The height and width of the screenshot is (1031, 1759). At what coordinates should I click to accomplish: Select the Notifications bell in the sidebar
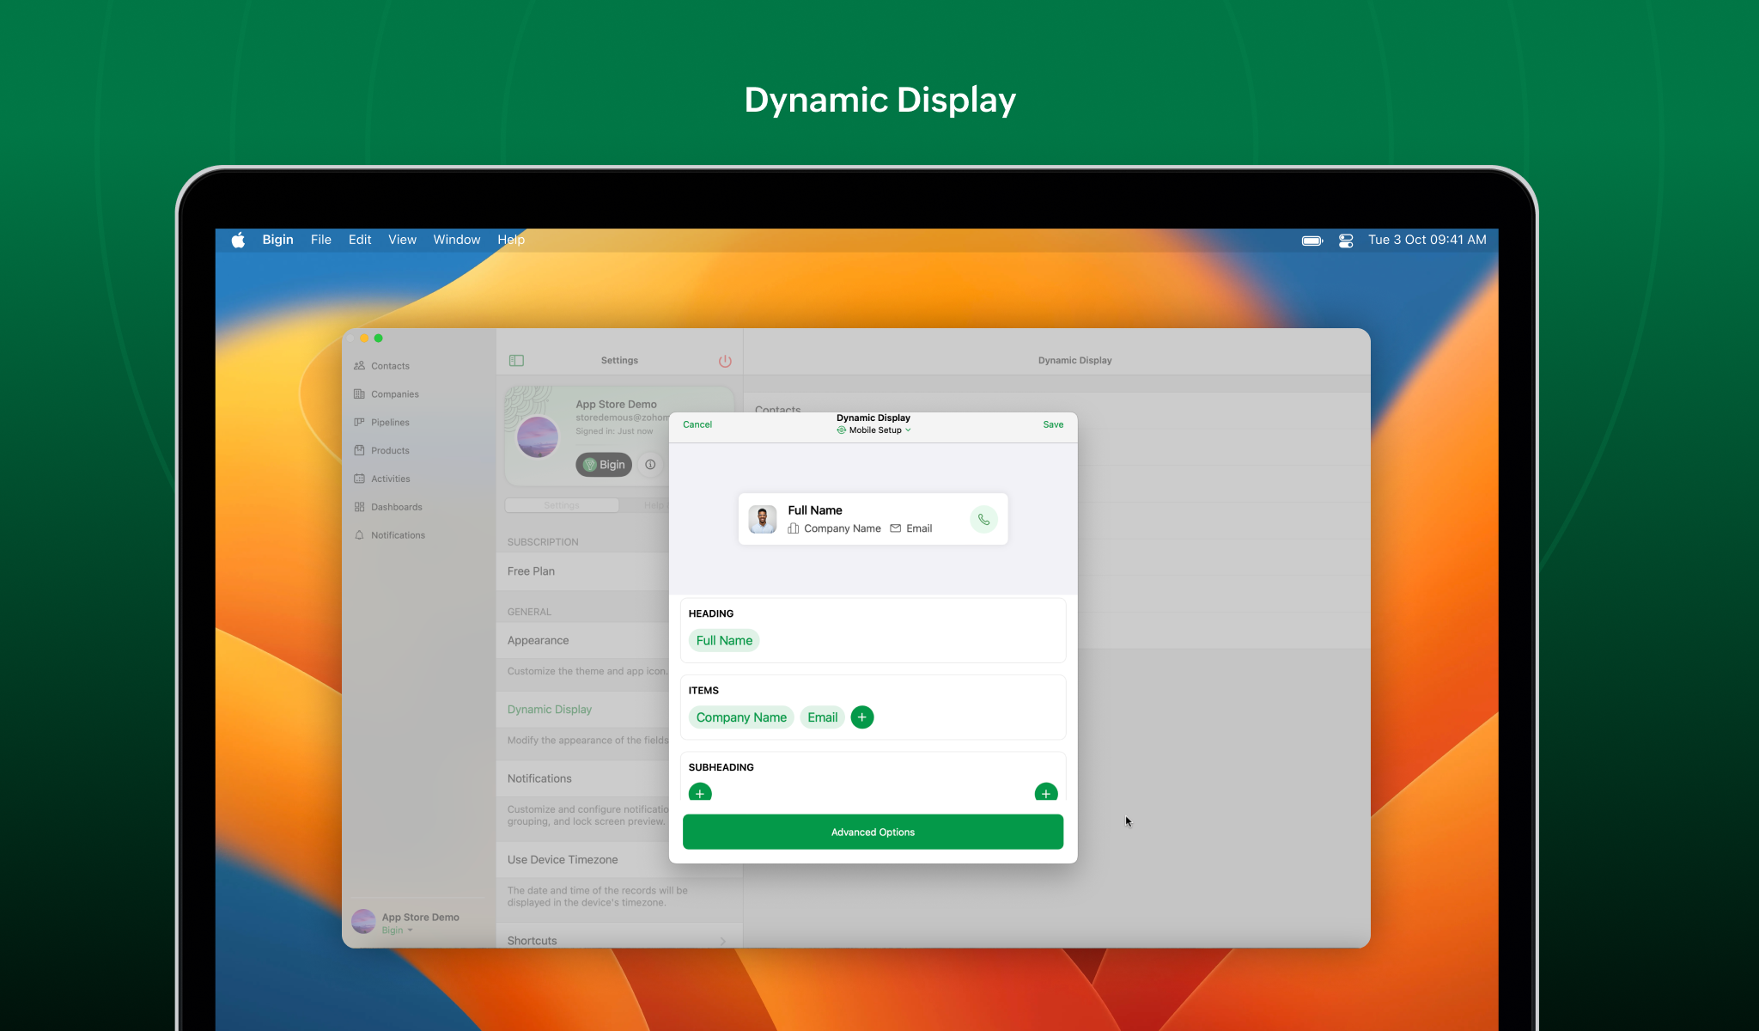(x=360, y=534)
